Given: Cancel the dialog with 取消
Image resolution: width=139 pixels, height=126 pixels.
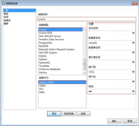Looking at the screenshot, I should pos(130,121).
